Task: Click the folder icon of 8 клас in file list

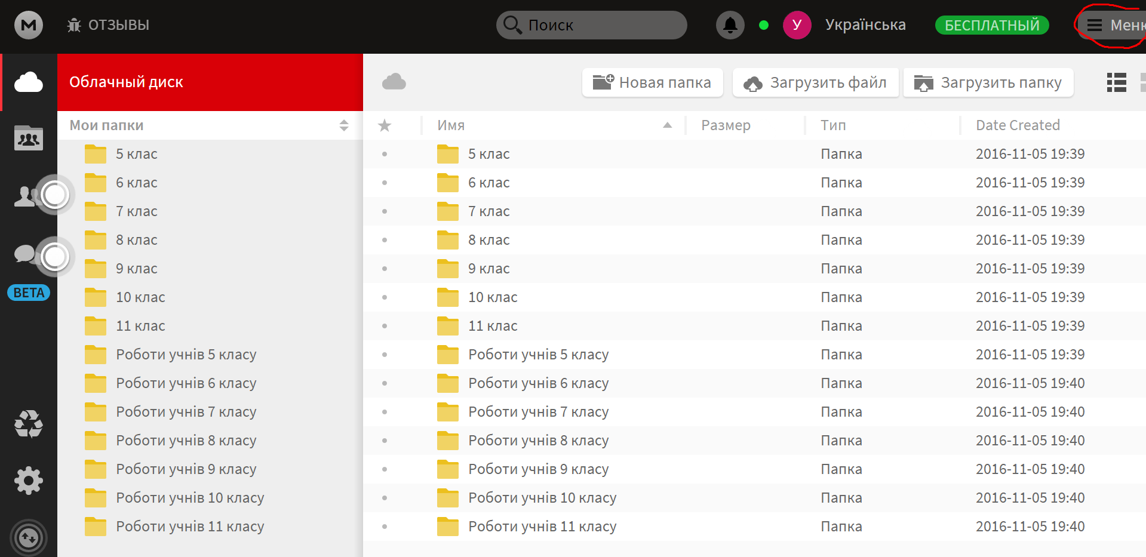Action: point(448,240)
